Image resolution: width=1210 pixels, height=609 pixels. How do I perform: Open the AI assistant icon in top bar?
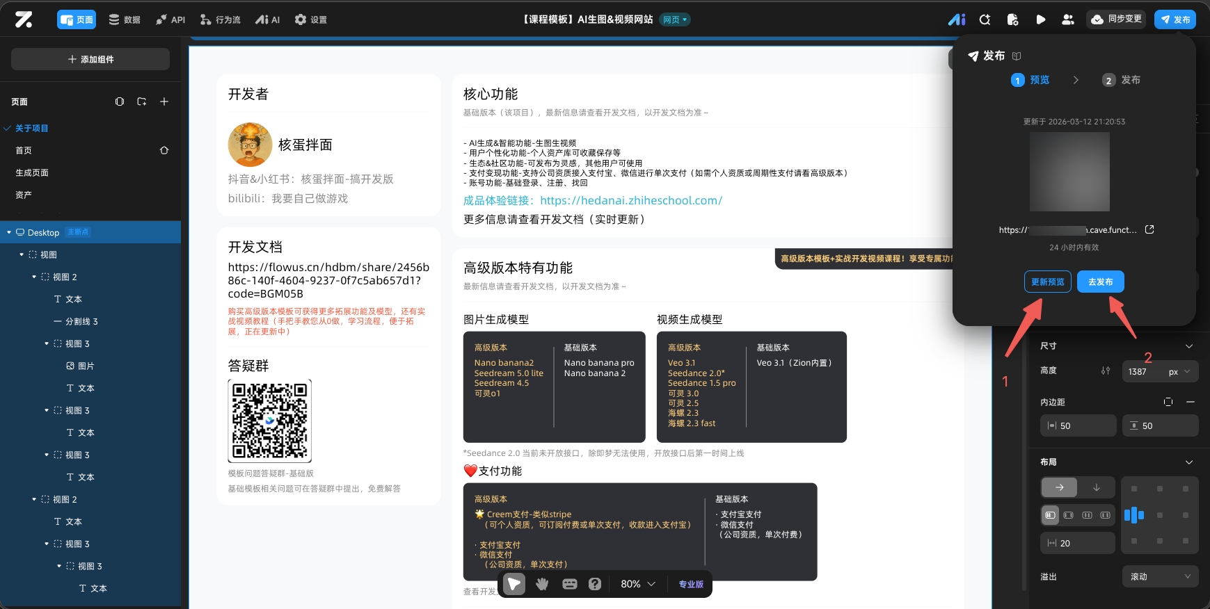(957, 19)
